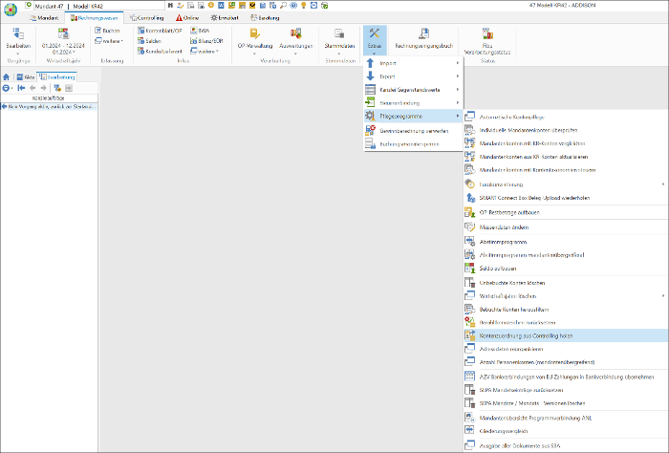This screenshot has height=453, width=669.
Task: Click the Extras tools icon in ribbon
Action: click(x=375, y=33)
